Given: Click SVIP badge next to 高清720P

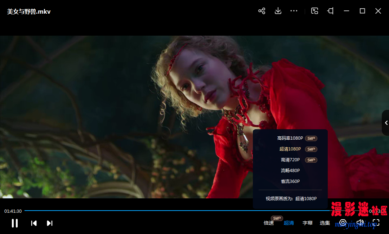Looking at the screenshot, I should [311, 160].
